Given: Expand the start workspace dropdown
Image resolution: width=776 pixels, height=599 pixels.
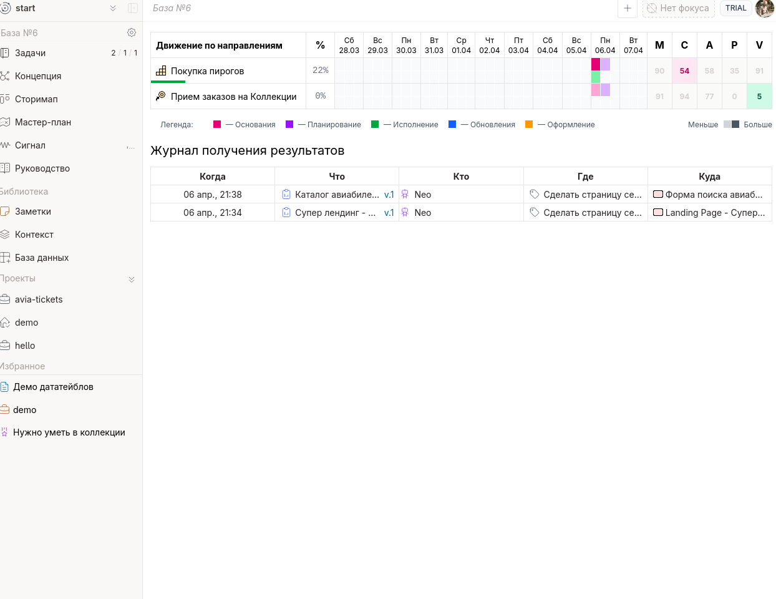Looking at the screenshot, I should (113, 8).
